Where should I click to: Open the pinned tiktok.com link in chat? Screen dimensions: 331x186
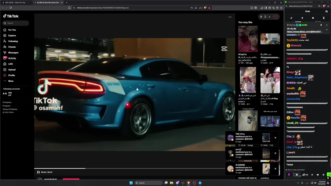pyautogui.click(x=305, y=32)
